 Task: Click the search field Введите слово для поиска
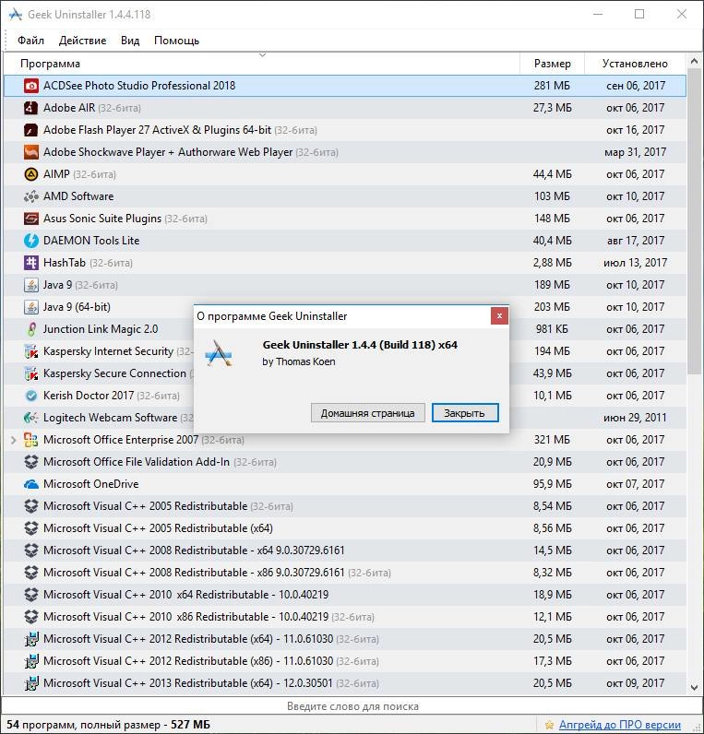[x=352, y=706]
